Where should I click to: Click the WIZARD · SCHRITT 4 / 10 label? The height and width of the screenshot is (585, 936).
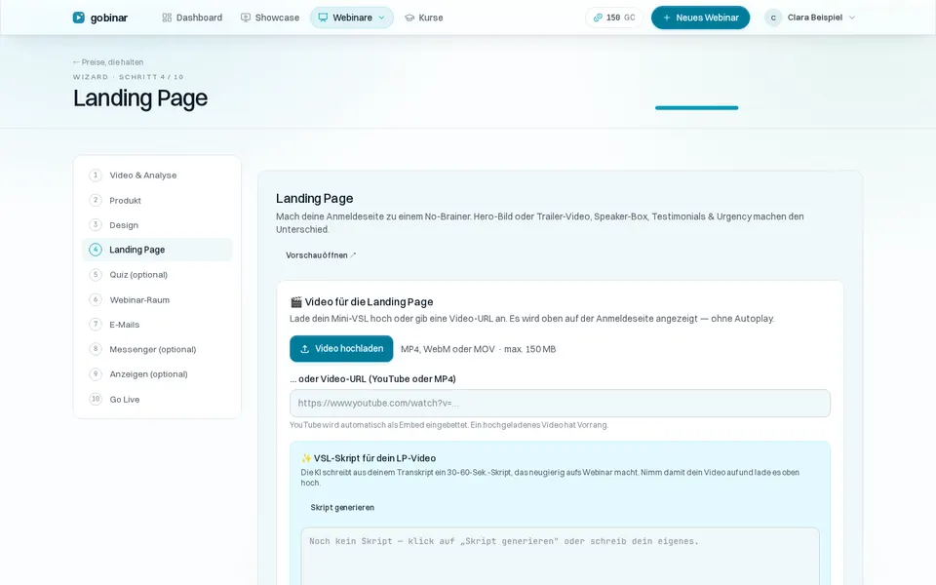click(x=129, y=77)
